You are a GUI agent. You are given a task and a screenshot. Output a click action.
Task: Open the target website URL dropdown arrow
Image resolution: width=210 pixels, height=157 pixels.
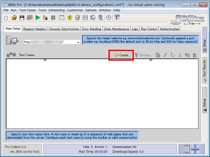[x=78, y=43]
